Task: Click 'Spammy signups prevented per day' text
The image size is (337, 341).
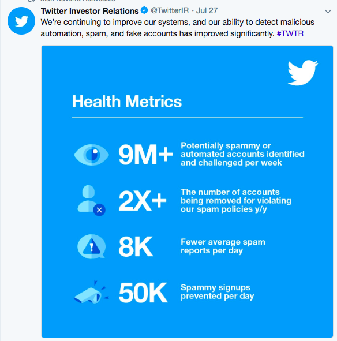Action: coord(218,292)
